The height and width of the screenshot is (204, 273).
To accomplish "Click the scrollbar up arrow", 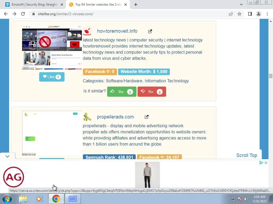I will pos(271,21).
